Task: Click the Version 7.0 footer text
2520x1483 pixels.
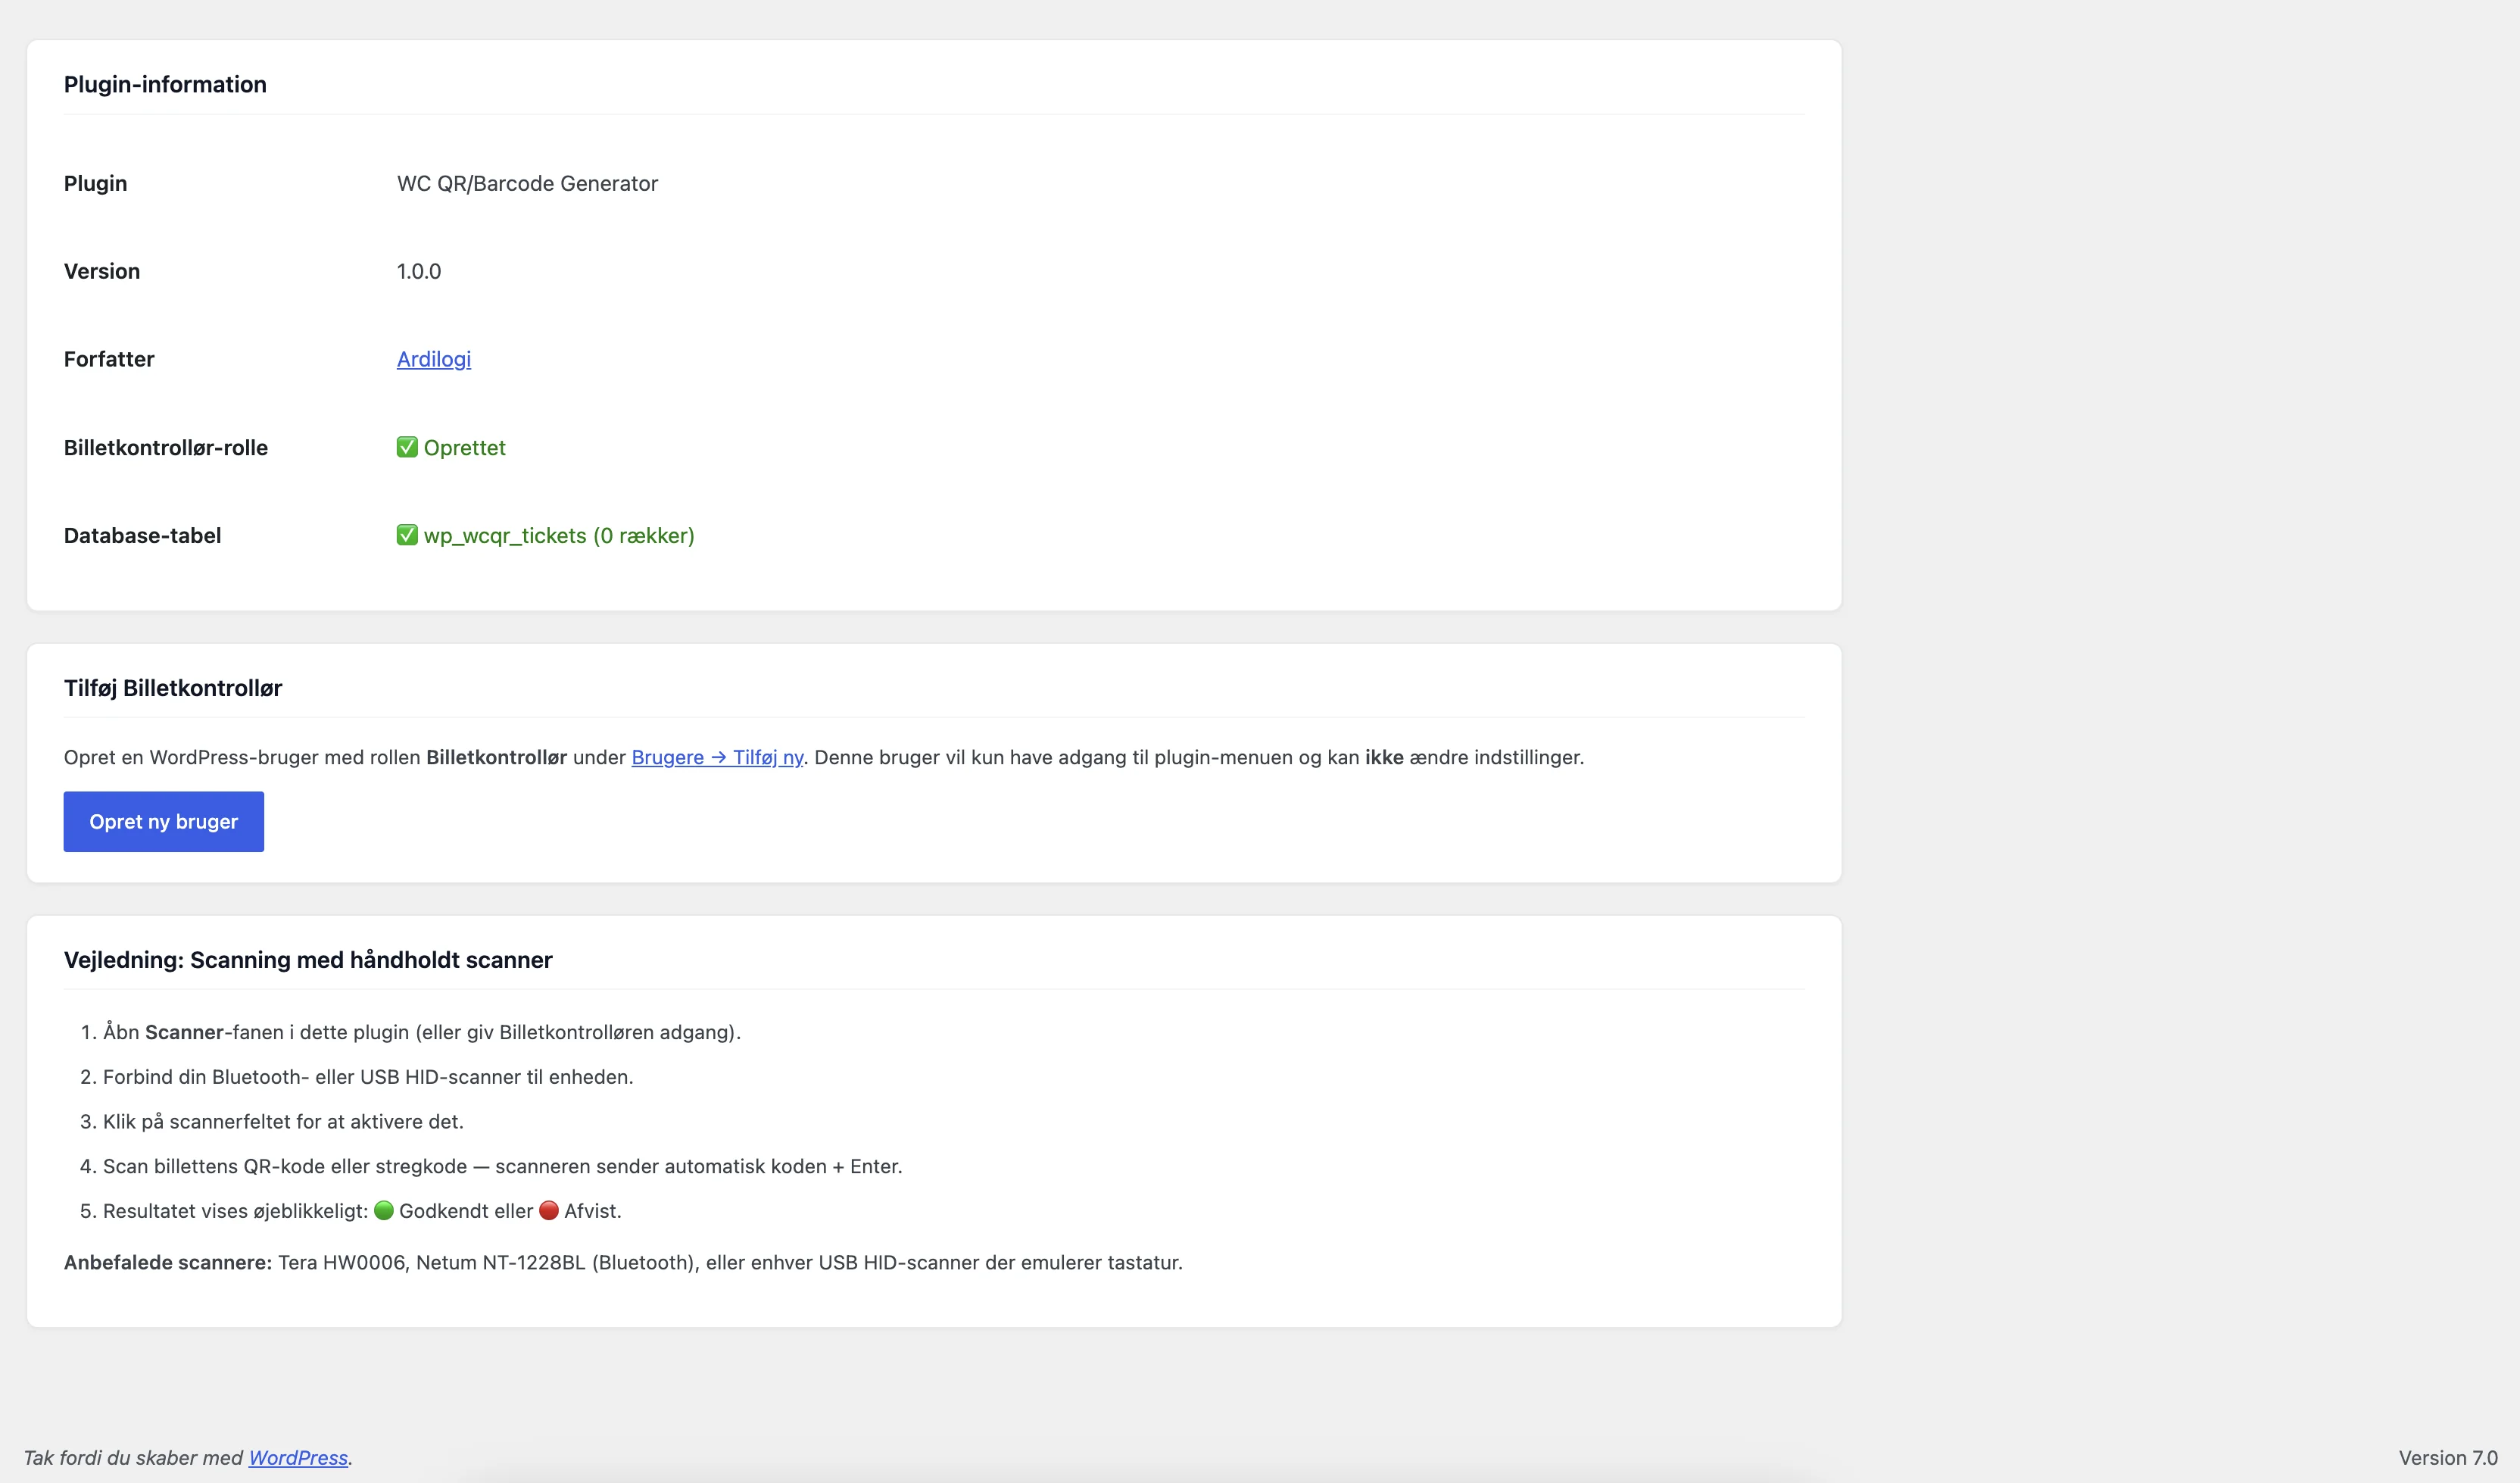Action: coord(2448,1458)
